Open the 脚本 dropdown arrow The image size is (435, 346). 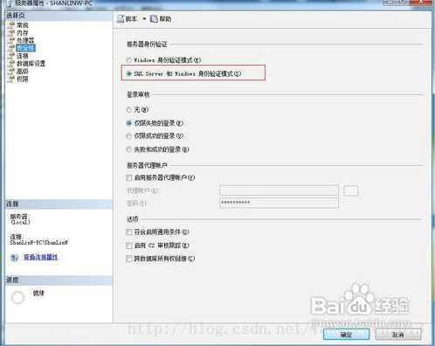(144, 19)
